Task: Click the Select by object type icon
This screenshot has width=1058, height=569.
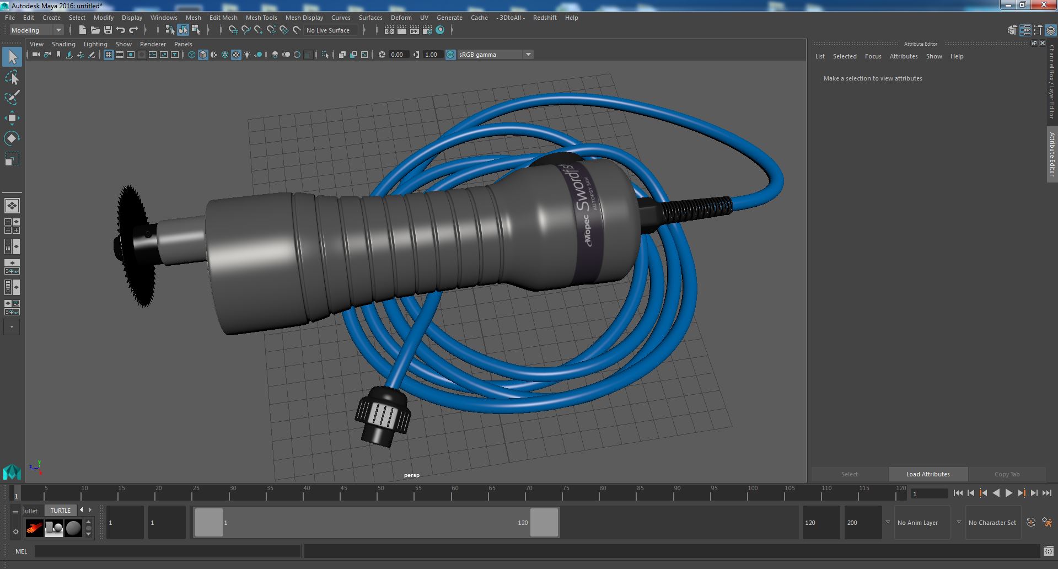Action: pos(183,30)
